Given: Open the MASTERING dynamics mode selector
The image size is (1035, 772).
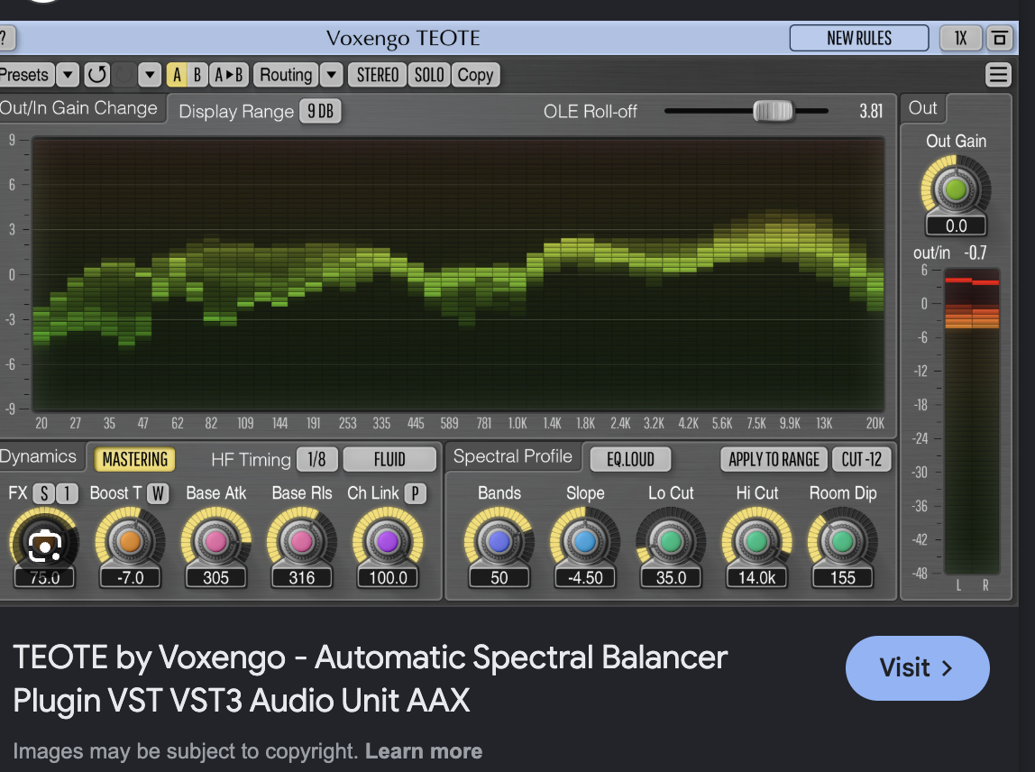Looking at the screenshot, I should [x=134, y=459].
